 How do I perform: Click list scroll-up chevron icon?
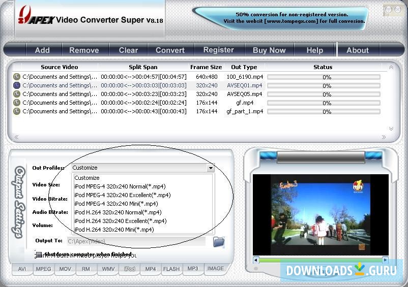point(391,67)
